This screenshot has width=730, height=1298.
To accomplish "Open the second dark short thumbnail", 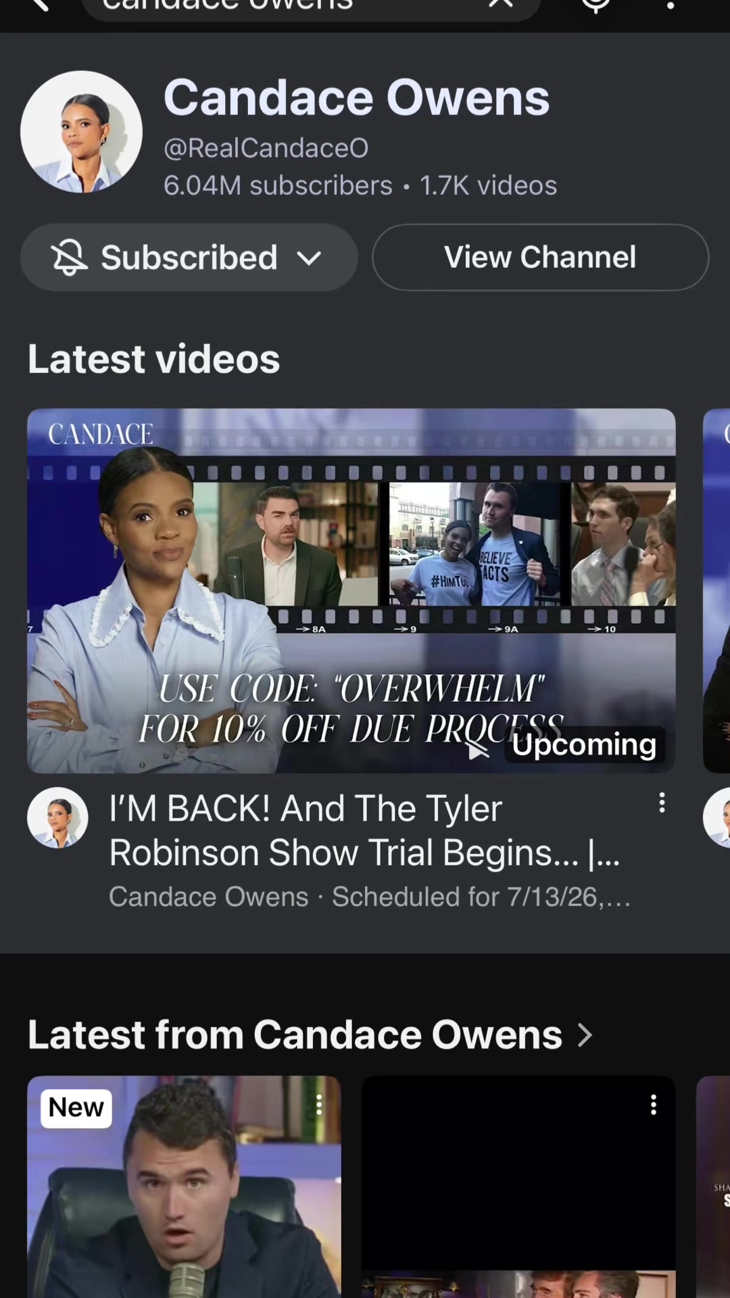I will (518, 1186).
